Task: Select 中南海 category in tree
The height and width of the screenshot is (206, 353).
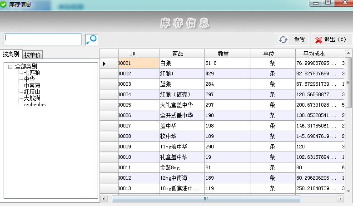Action: coord(32,85)
